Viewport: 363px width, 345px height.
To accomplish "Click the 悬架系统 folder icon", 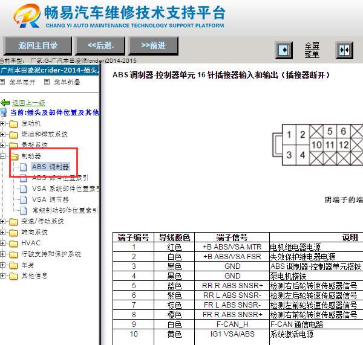I will tap(13, 145).
